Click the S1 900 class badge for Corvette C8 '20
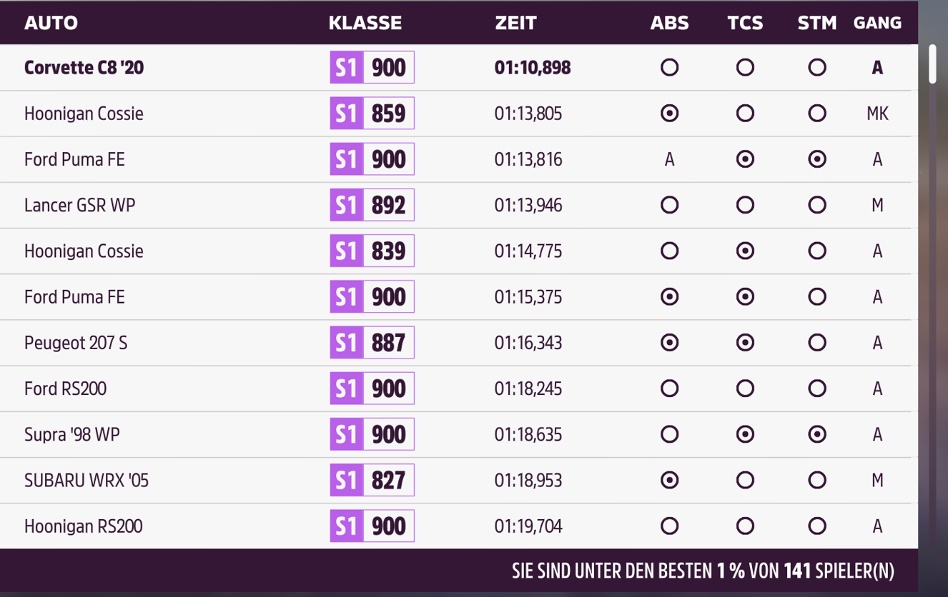Screen dimensions: 948x597 click(x=372, y=68)
